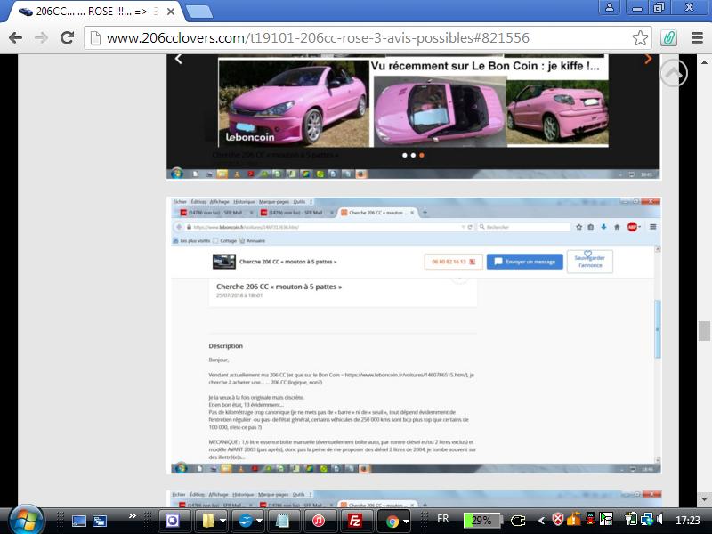Click the power battery tray icon
This screenshot has width=712, height=534.
coord(631,519)
